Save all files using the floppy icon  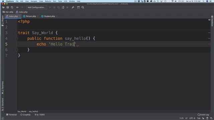tap(8, 7)
